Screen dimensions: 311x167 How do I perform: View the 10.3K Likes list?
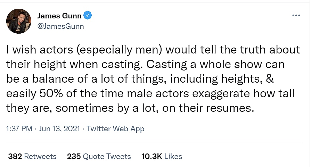[x=152, y=157]
